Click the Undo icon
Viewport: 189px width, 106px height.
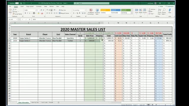click(x=24, y=3)
